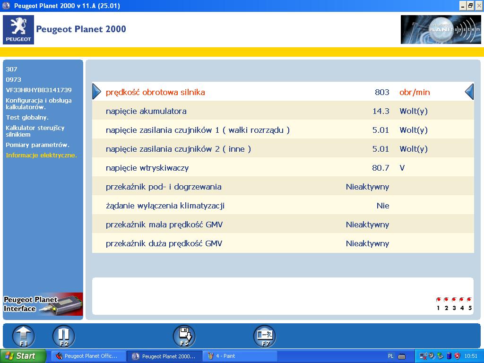Select the 'napięcie akumulatora' row

(283, 111)
